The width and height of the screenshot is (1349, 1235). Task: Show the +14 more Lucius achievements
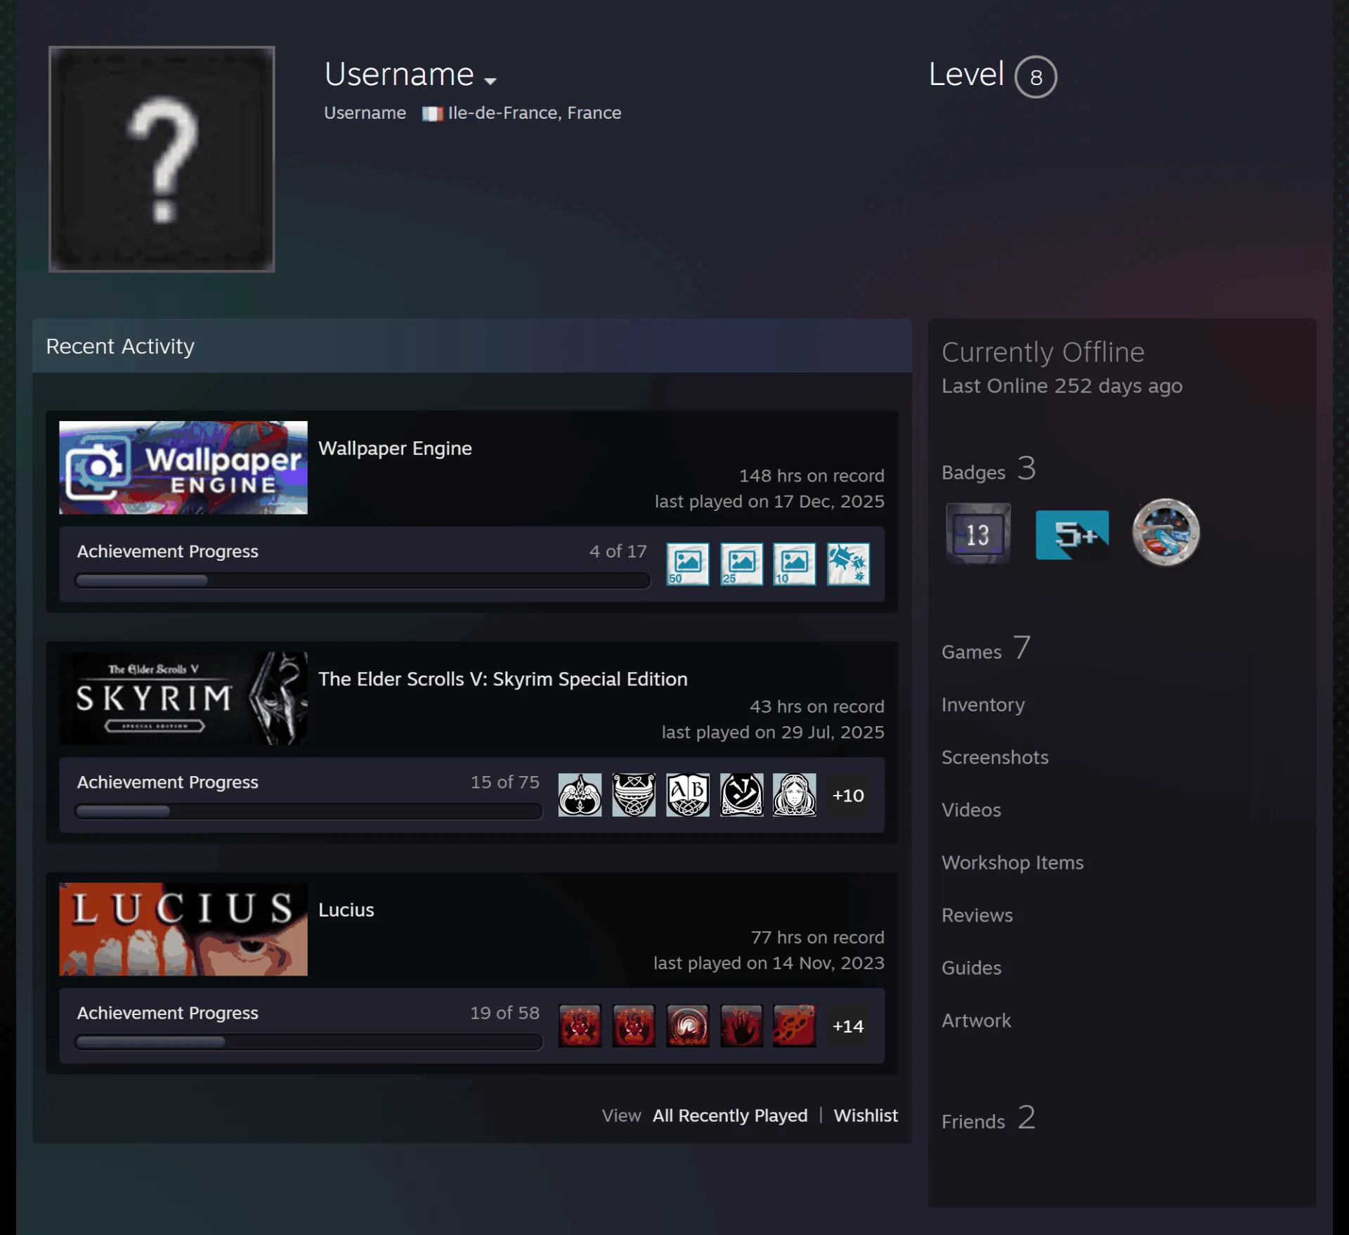(x=848, y=1026)
